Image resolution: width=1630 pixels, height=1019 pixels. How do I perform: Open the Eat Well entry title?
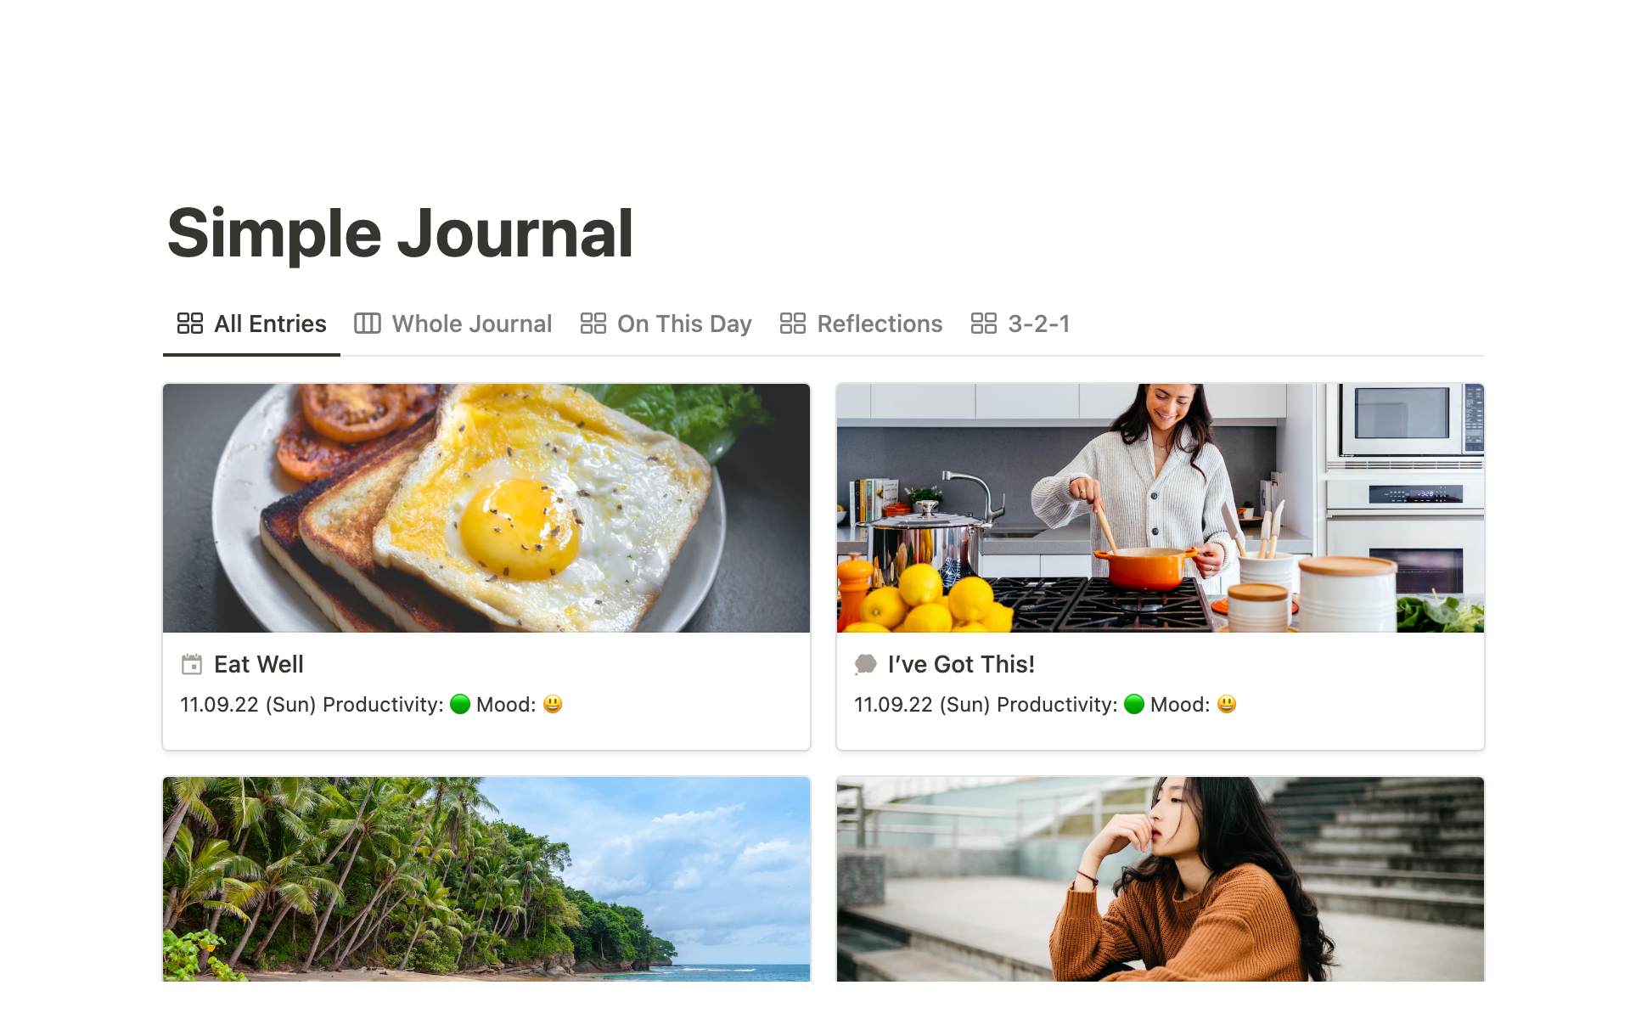pos(259,664)
